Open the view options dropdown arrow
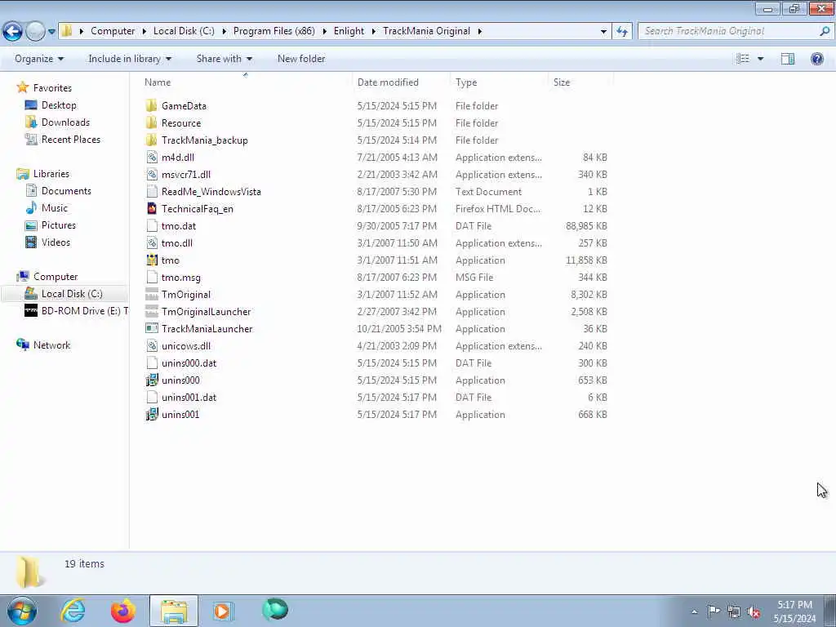The image size is (836, 627). (760, 59)
